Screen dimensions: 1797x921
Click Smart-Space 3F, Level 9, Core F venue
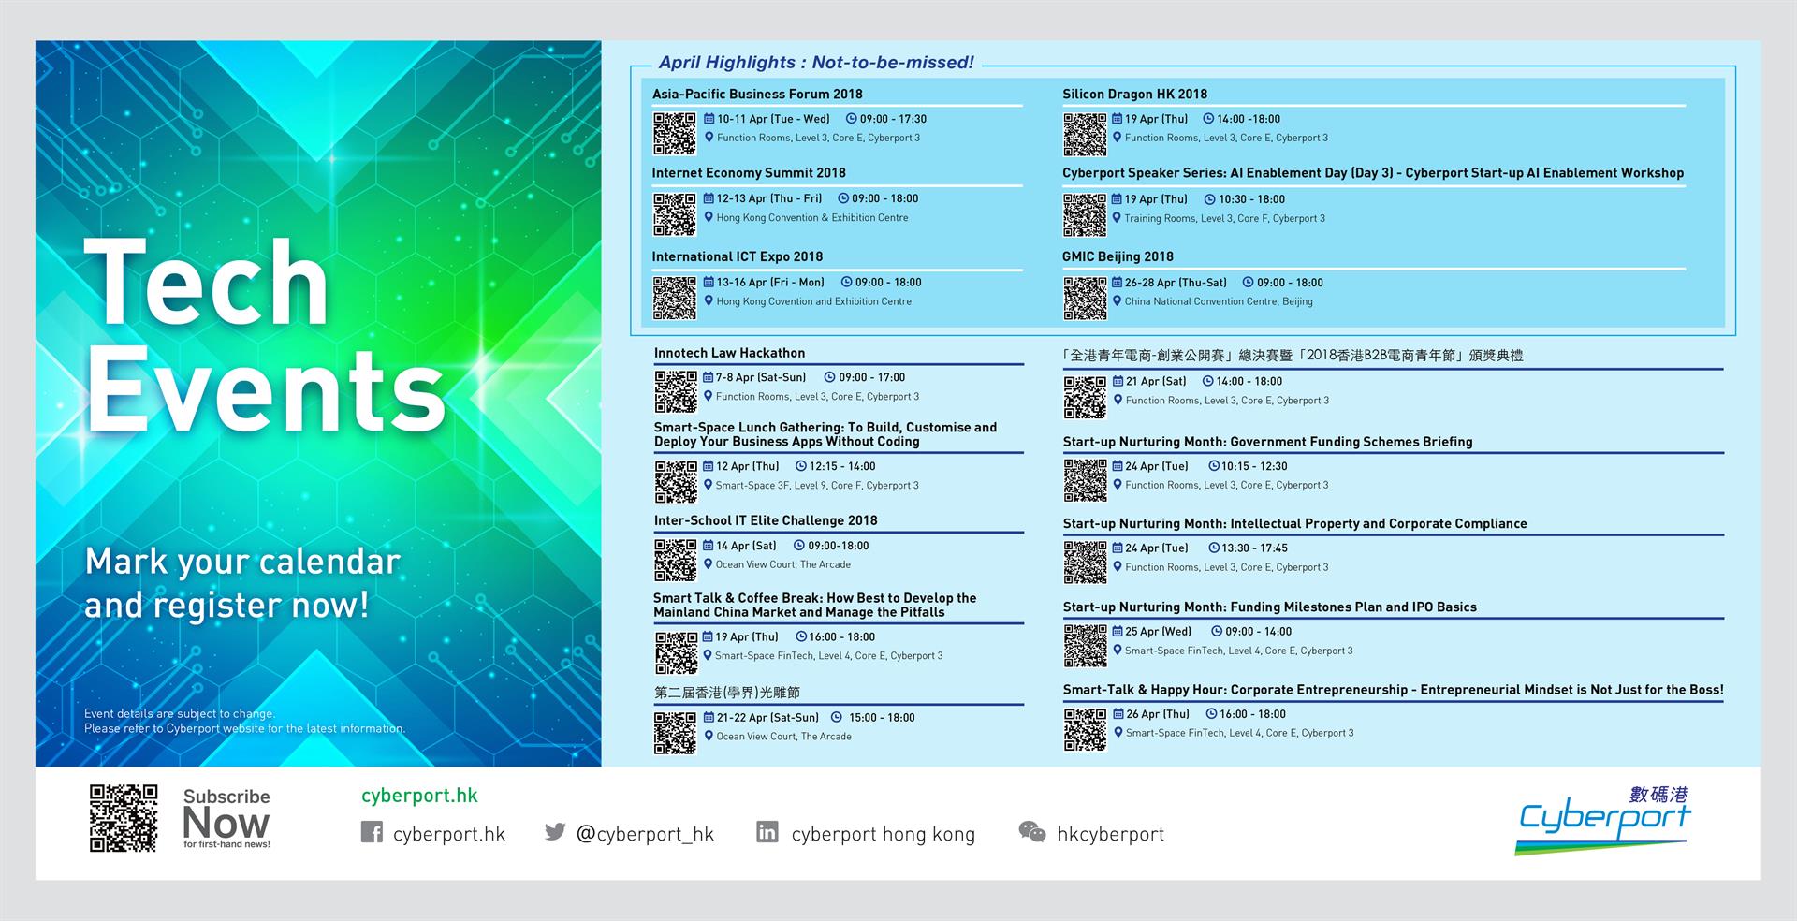(817, 486)
